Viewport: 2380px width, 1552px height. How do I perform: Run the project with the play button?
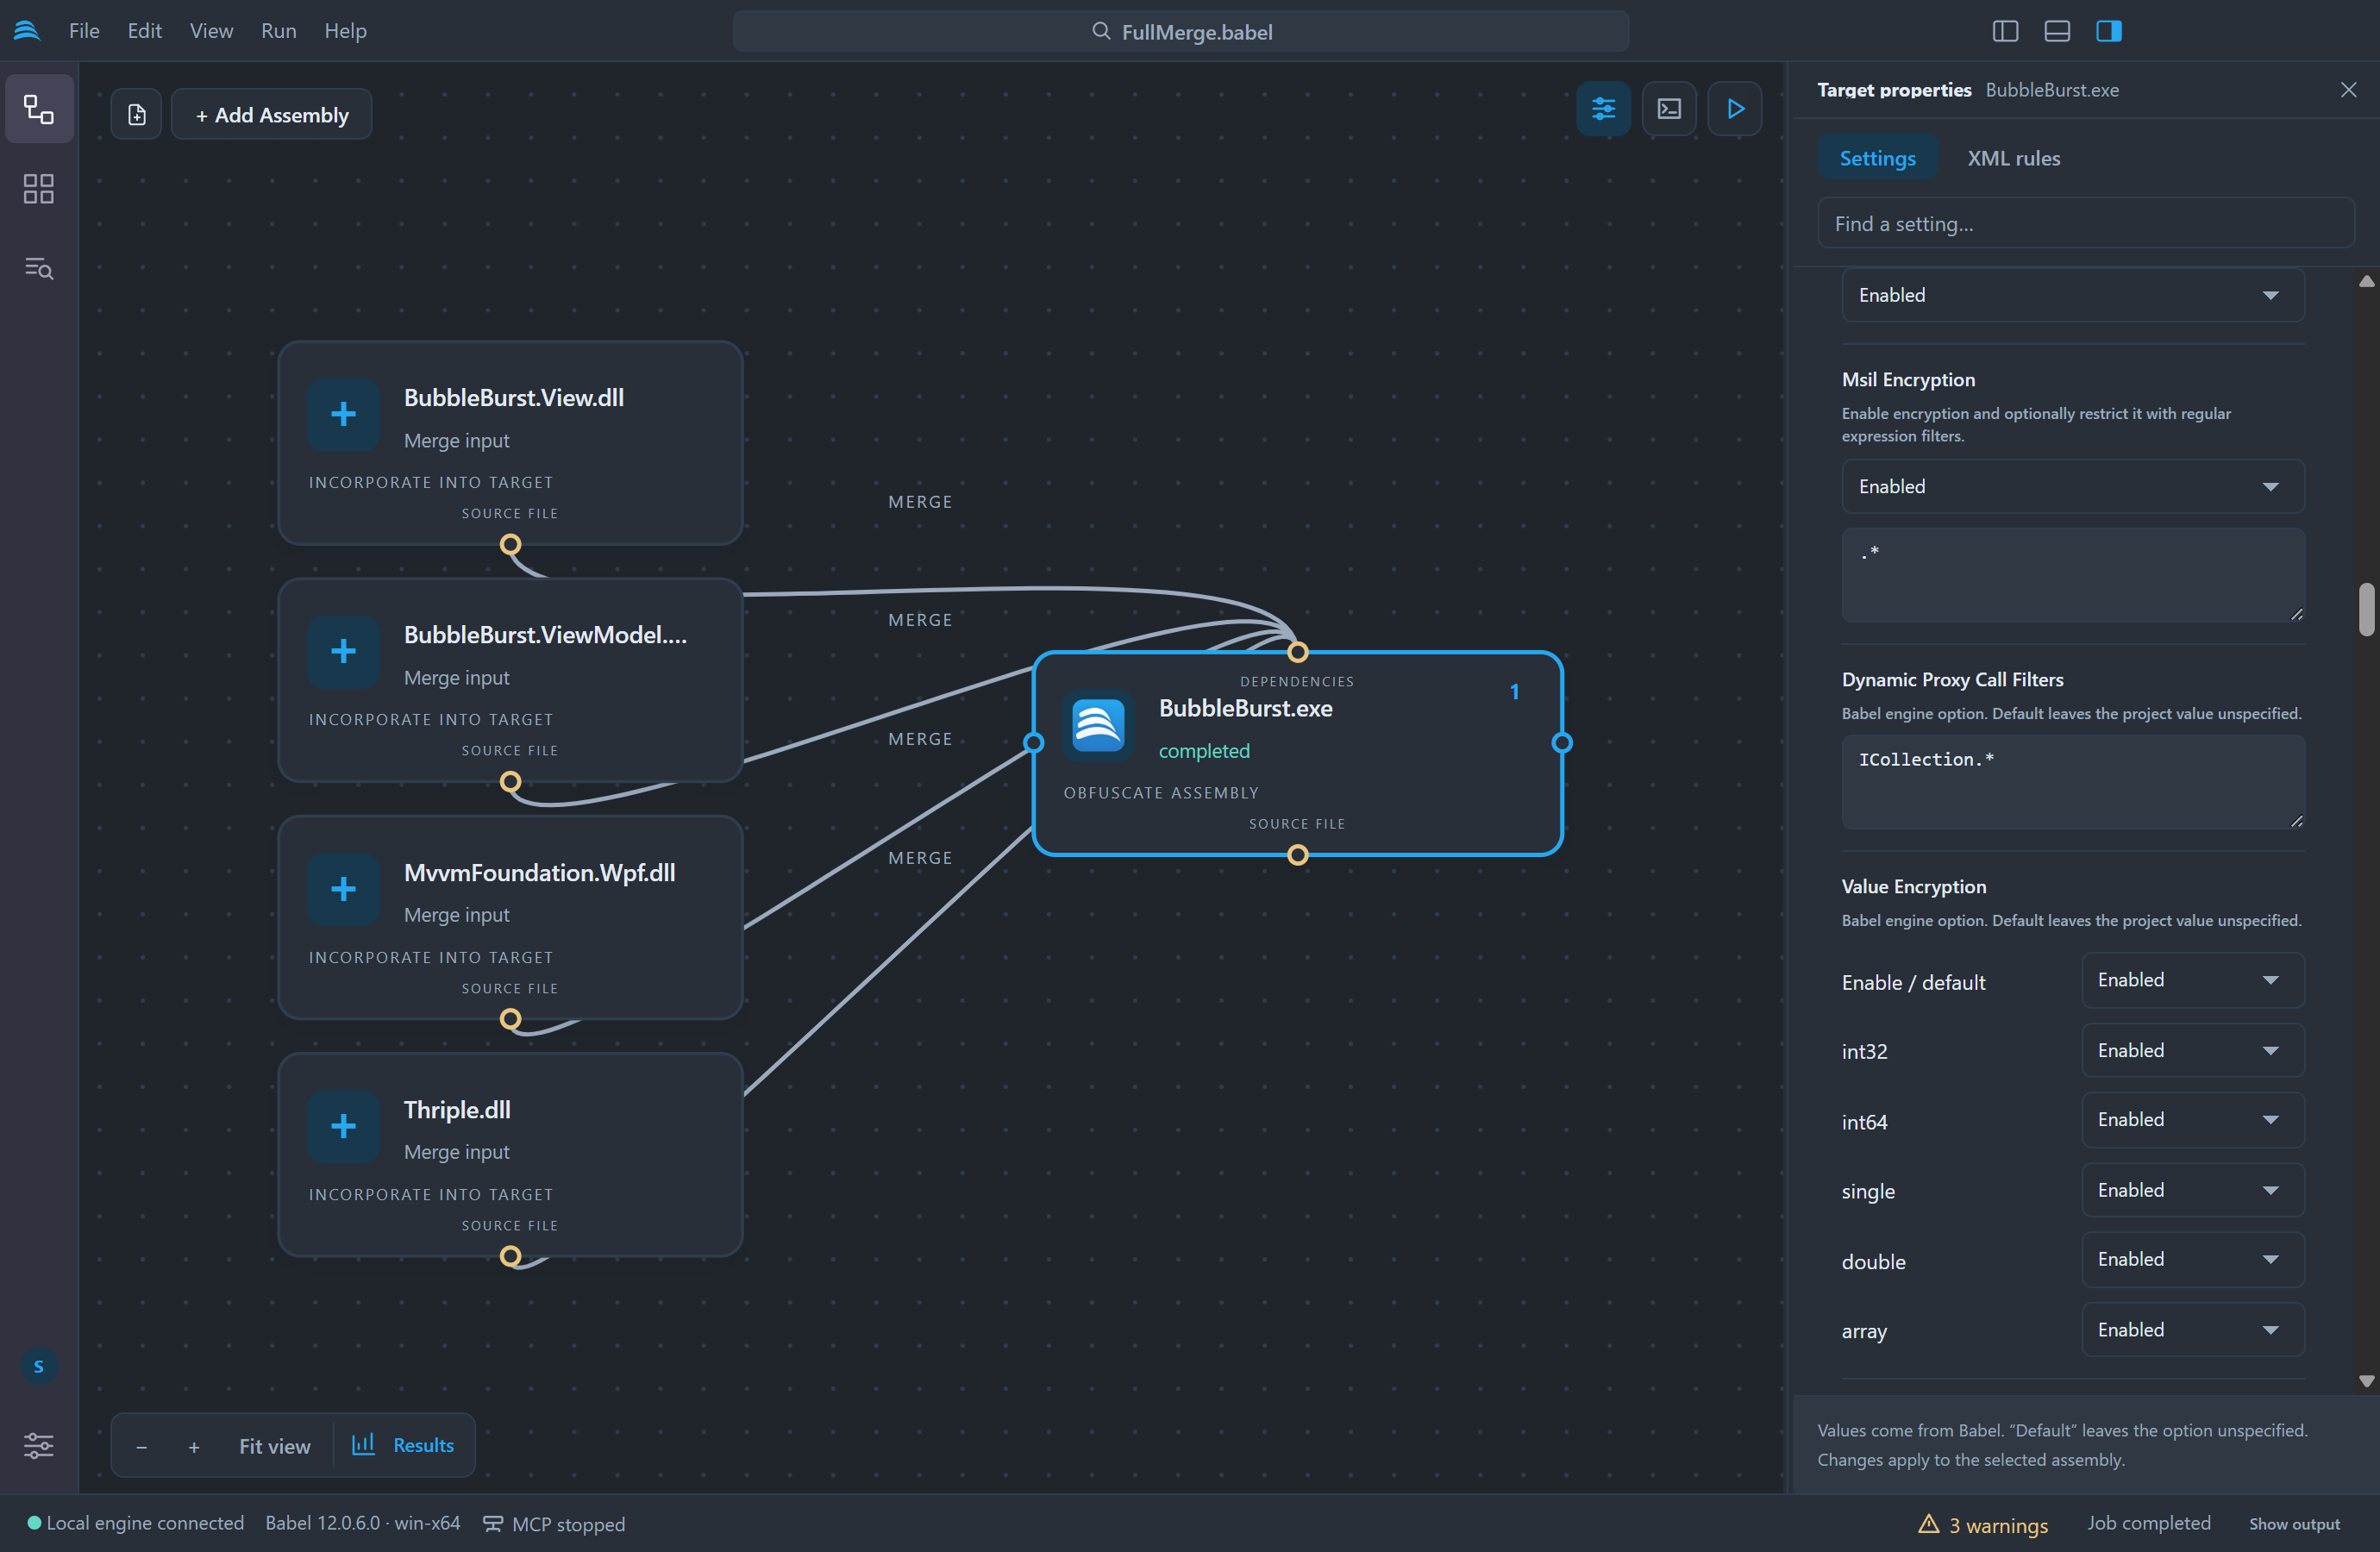[1735, 108]
